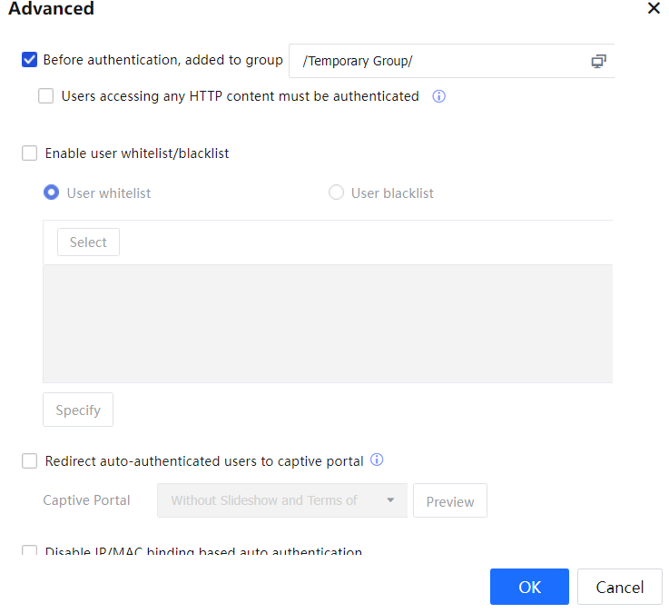The image size is (669, 613).
Task: Click the empty user list area
Action: tap(327, 322)
